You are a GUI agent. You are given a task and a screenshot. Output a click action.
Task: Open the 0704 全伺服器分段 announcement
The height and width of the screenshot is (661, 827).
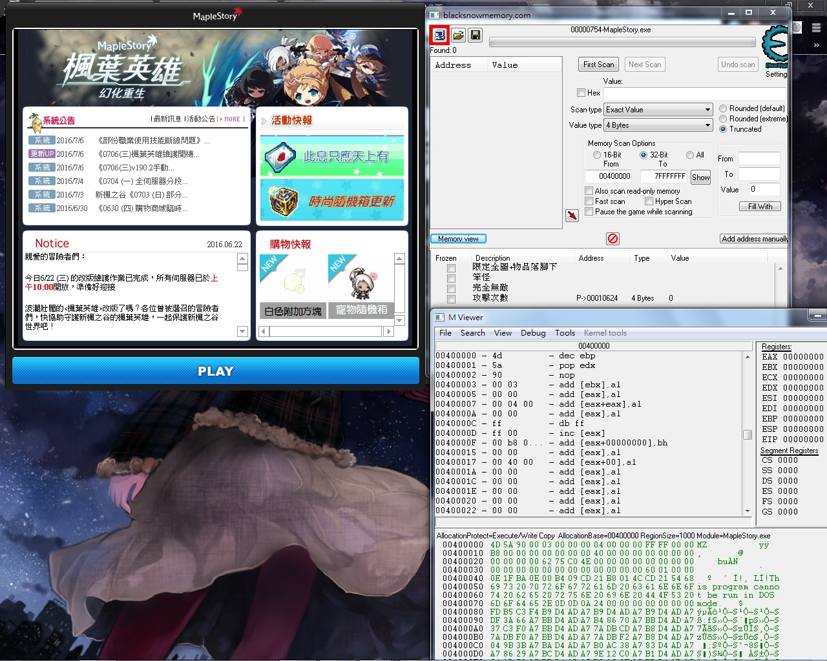[142, 181]
